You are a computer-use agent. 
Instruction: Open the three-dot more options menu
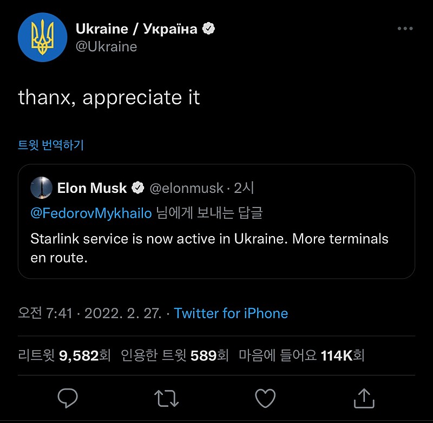[405, 29]
